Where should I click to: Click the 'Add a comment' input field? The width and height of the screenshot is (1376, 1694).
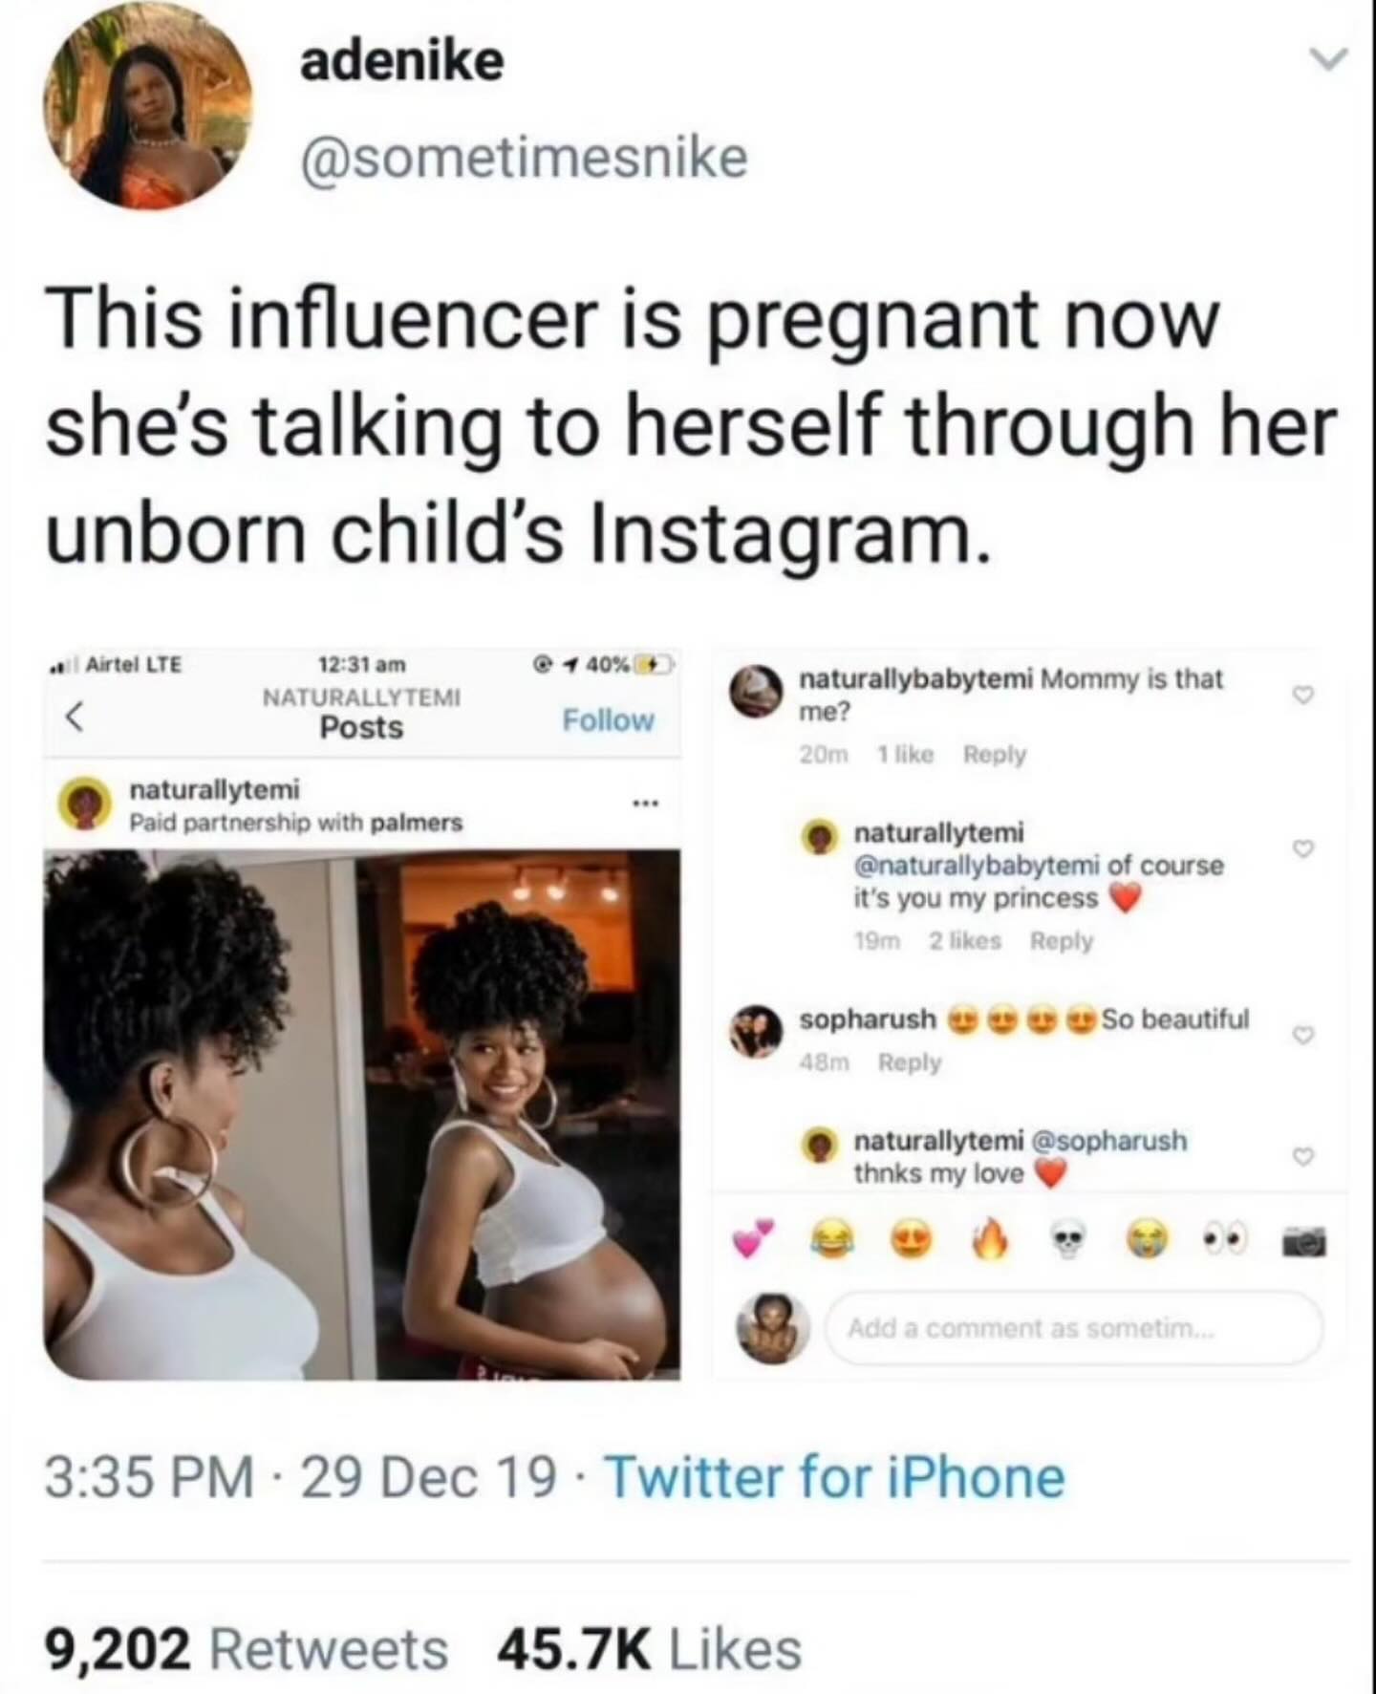[1072, 1328]
